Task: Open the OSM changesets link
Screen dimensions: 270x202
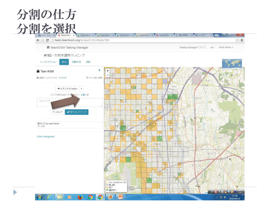Action: [46, 137]
